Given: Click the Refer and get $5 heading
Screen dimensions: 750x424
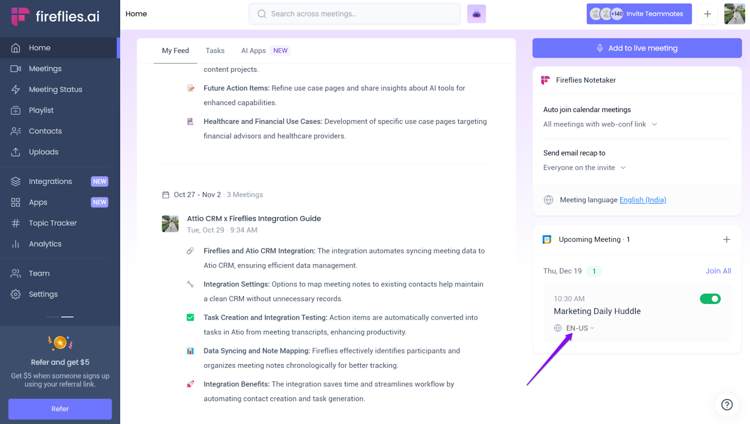Looking at the screenshot, I should pyautogui.click(x=60, y=362).
